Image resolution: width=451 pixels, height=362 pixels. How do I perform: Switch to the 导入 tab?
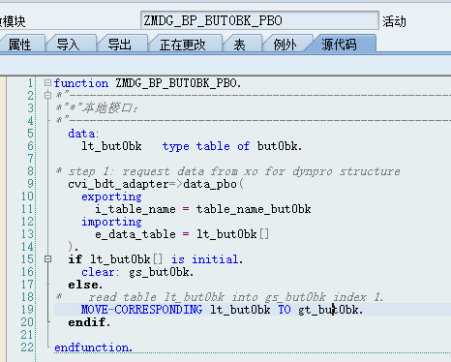pyautogui.click(x=69, y=45)
